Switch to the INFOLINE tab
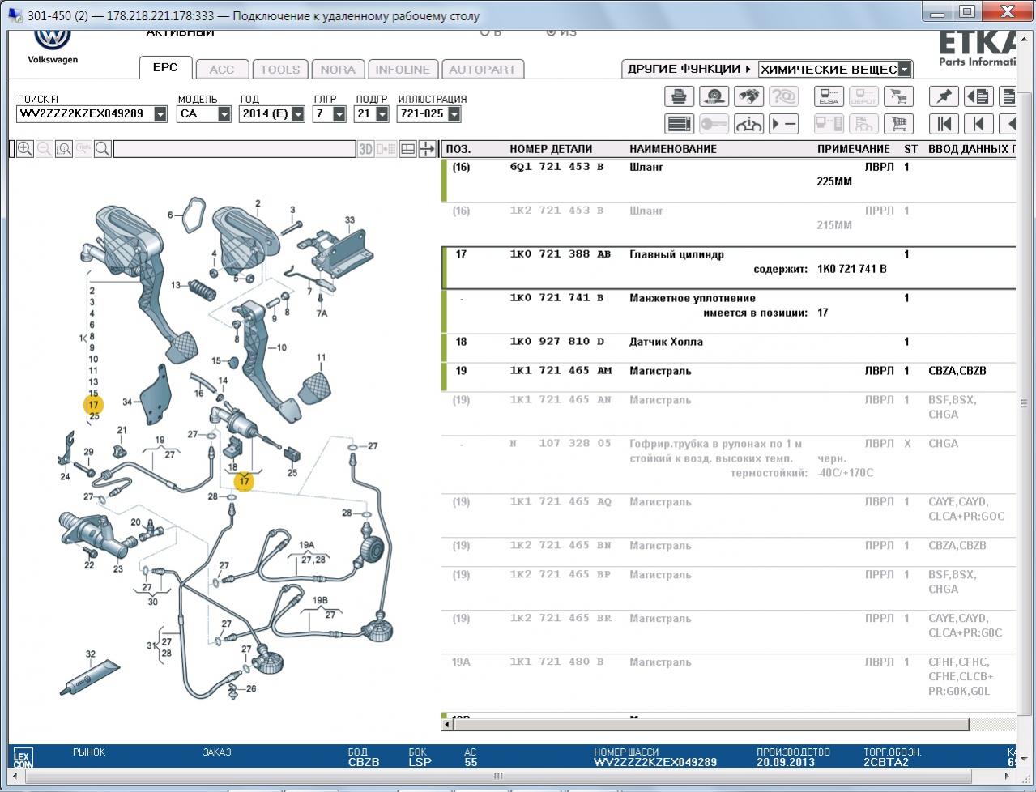 click(x=403, y=70)
